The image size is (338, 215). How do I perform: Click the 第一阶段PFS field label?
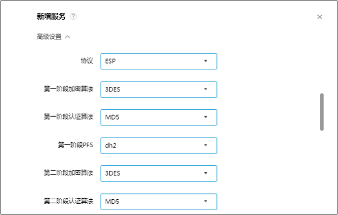[x=75, y=145]
